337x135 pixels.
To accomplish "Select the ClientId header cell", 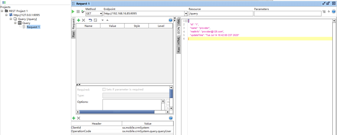I will [x=96, y=128].
